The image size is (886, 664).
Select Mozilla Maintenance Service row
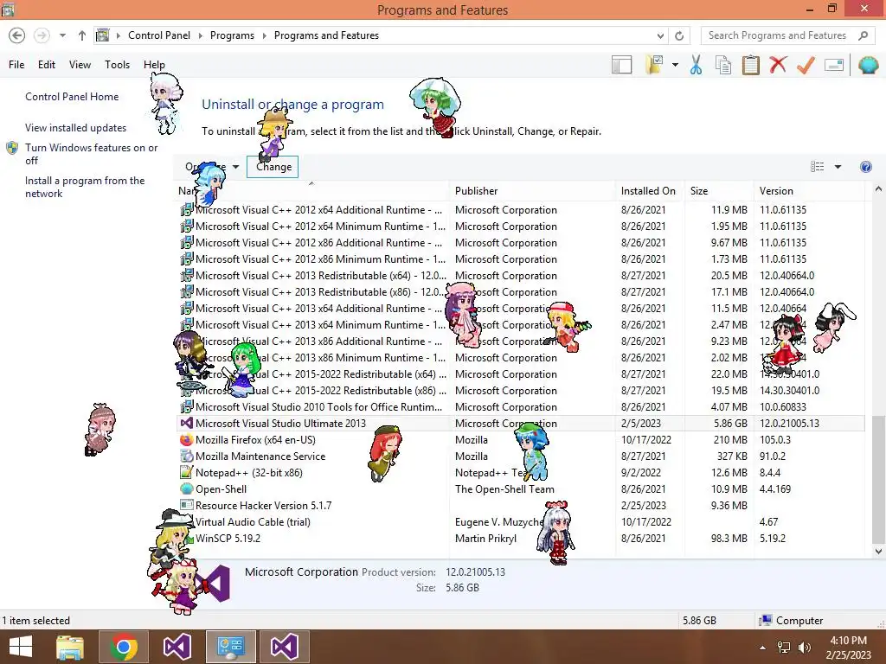(521, 456)
